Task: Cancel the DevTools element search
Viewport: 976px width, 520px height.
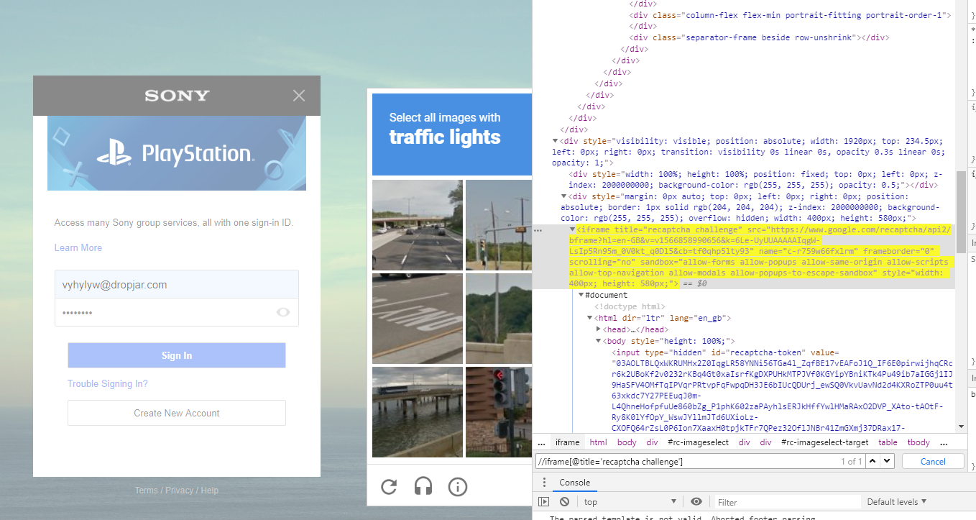Action: coord(933,461)
